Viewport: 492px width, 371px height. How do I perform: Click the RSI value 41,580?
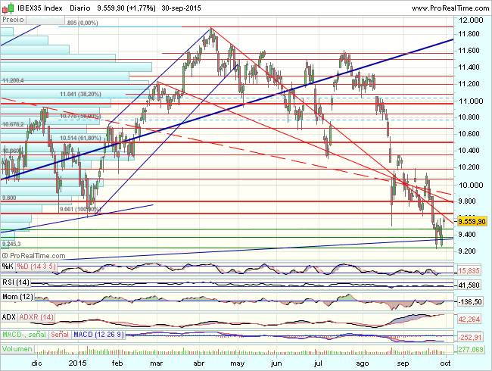click(469, 285)
